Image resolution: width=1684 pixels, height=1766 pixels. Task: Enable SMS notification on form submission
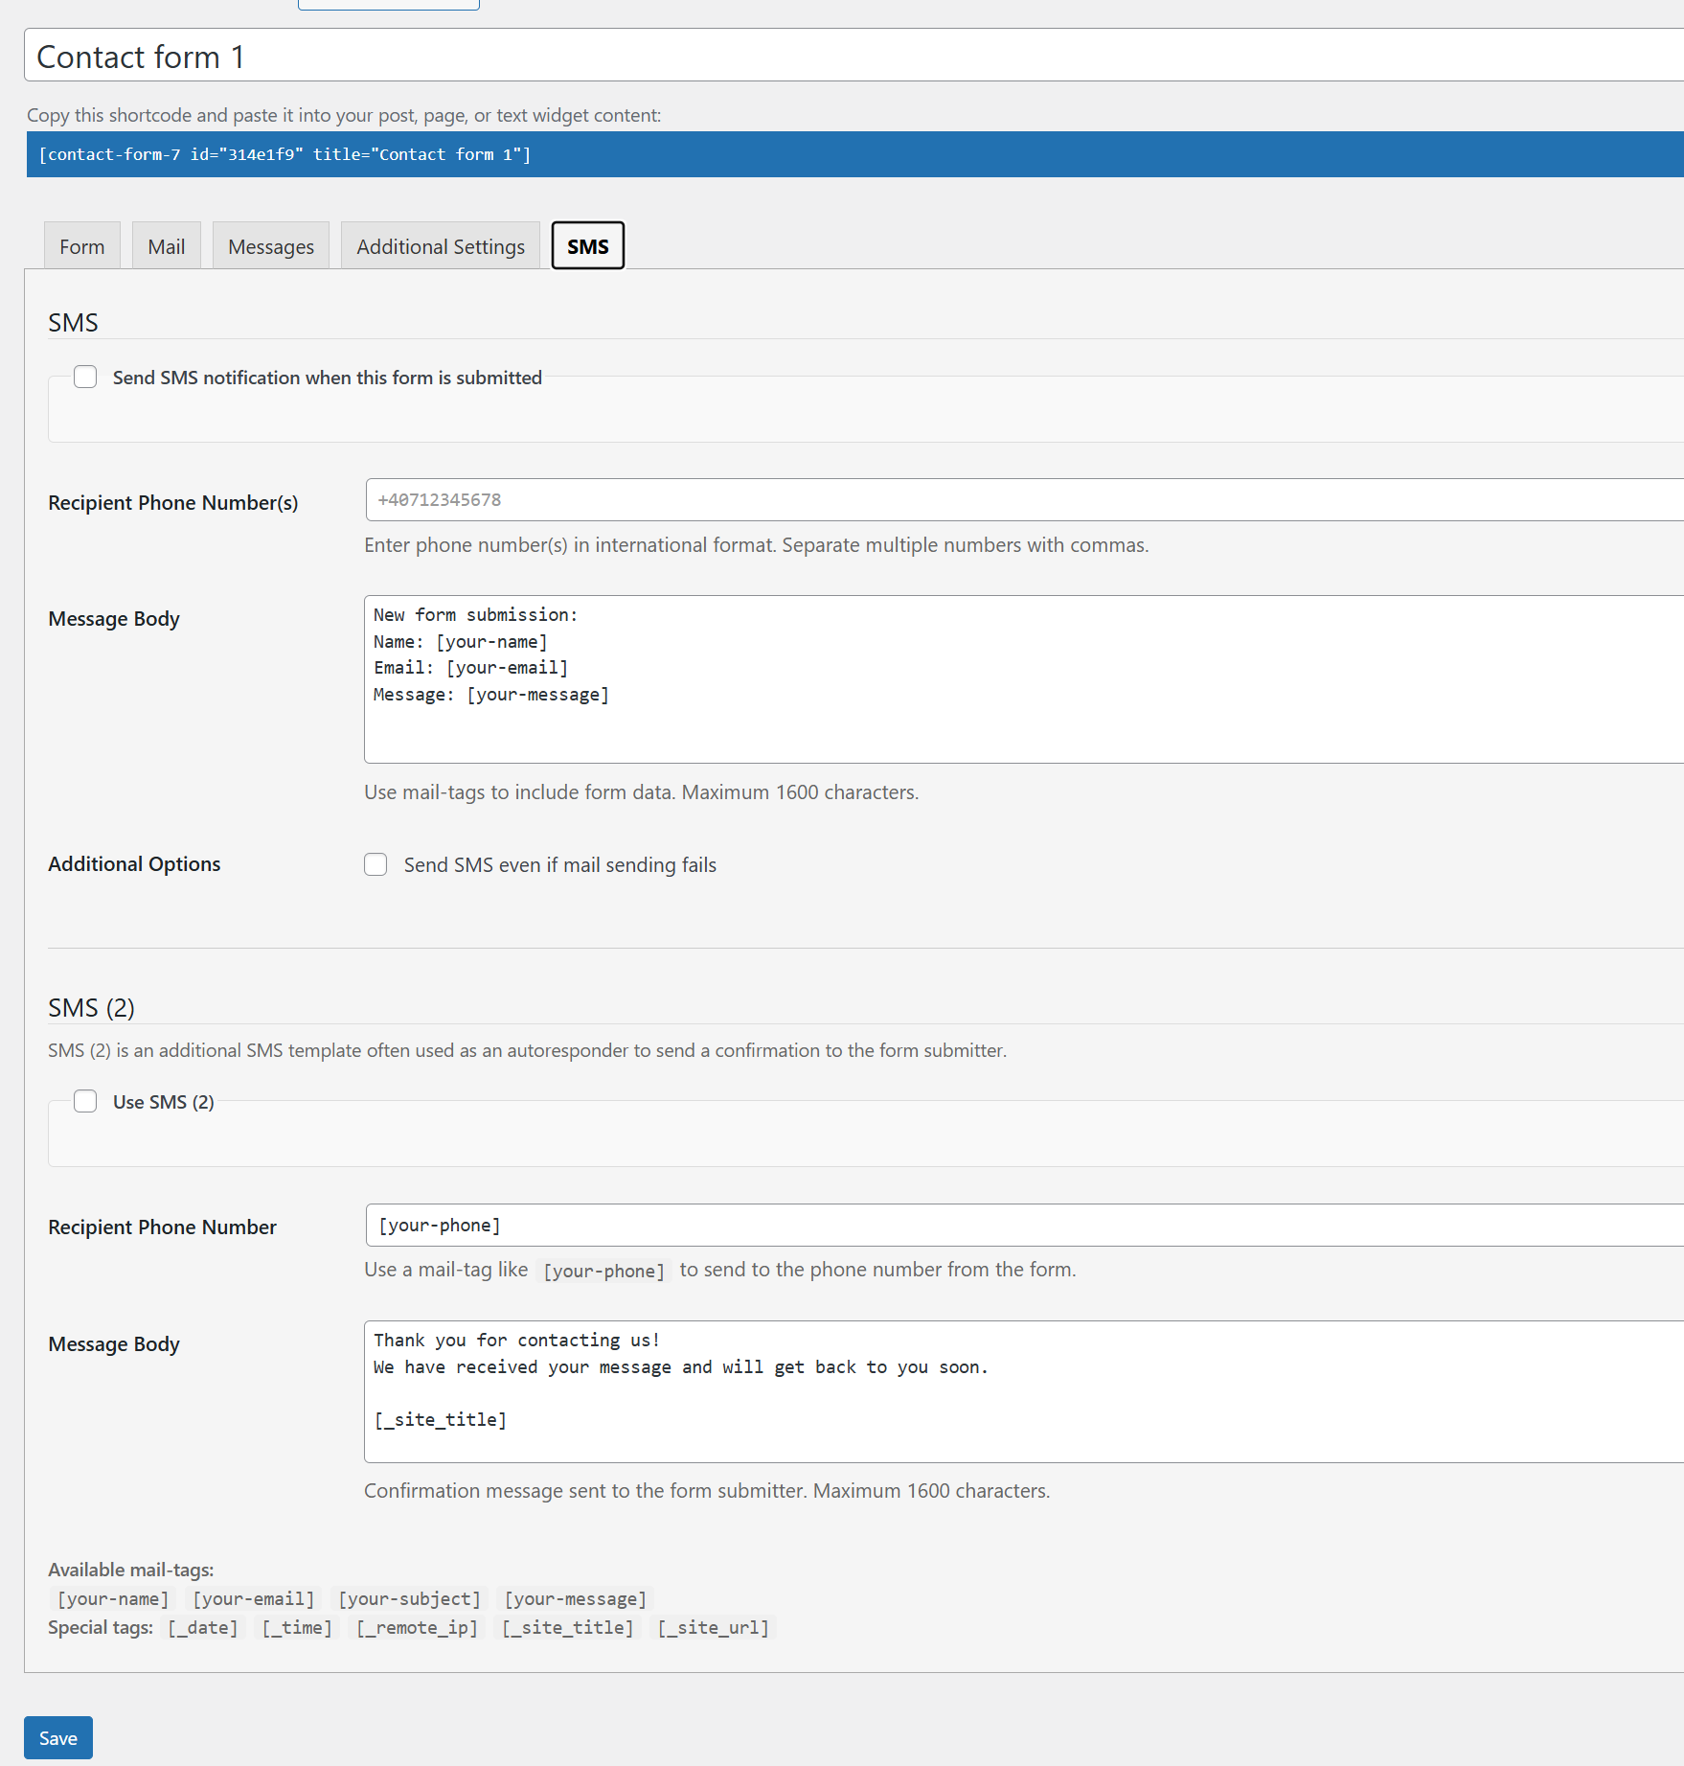click(85, 377)
